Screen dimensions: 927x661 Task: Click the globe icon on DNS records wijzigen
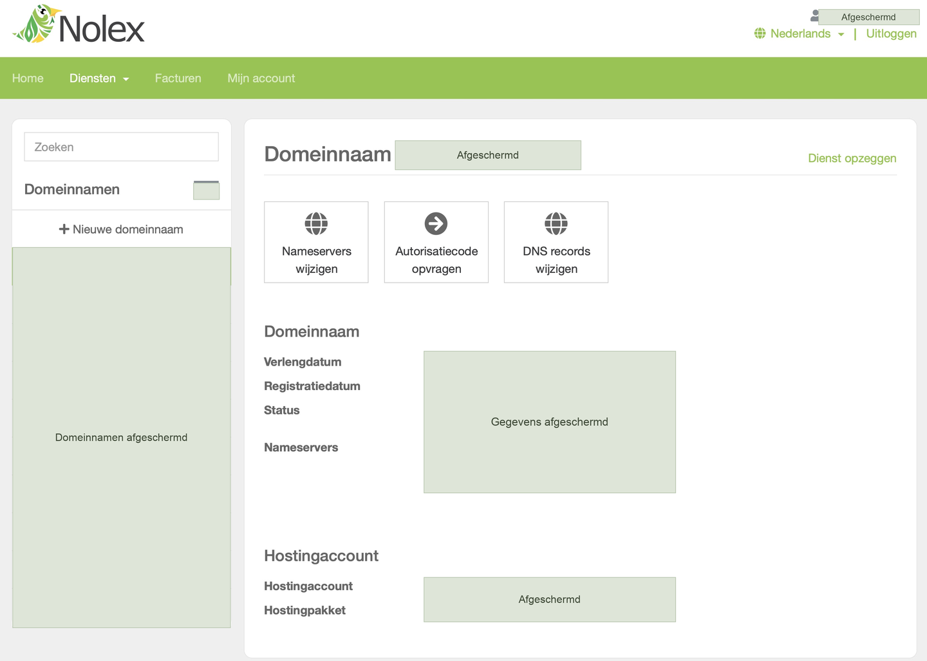(556, 223)
